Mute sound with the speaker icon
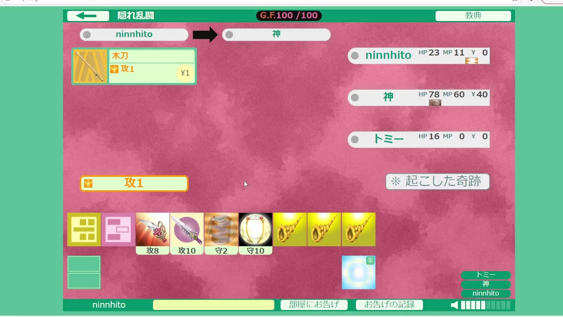563x317 pixels. point(454,305)
